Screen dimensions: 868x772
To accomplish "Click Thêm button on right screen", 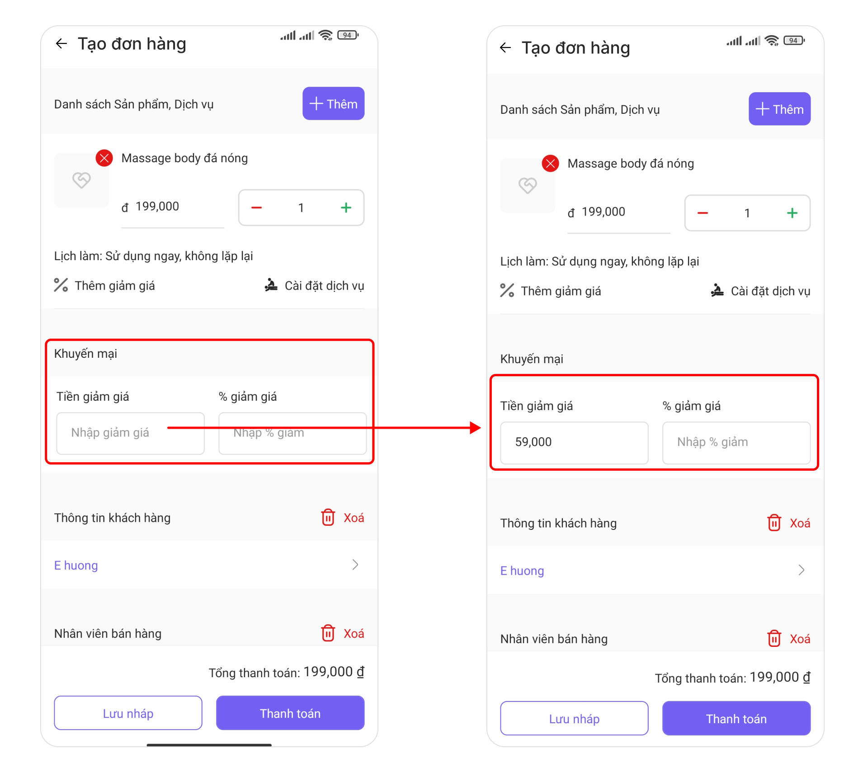I will coord(780,109).
